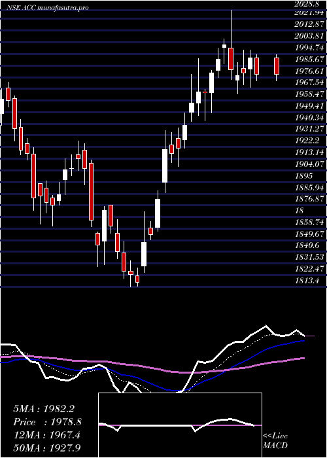The image size is (327, 458).
Task: Click the 1849.67 price axis label
Action: point(310,234)
